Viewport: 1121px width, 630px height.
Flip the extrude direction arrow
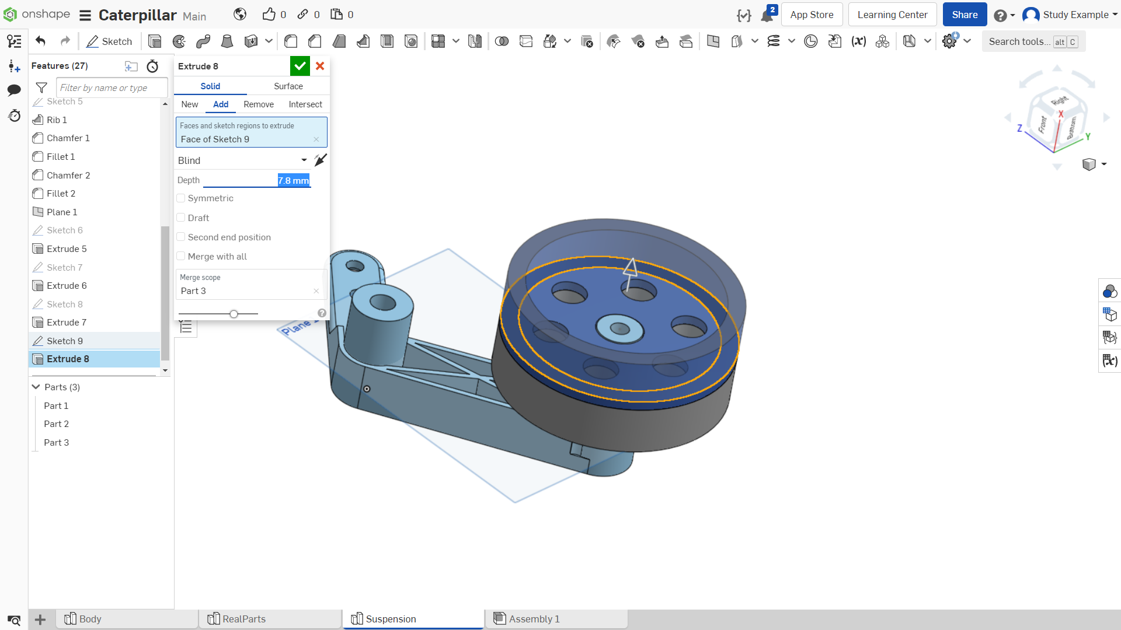pyautogui.click(x=321, y=160)
